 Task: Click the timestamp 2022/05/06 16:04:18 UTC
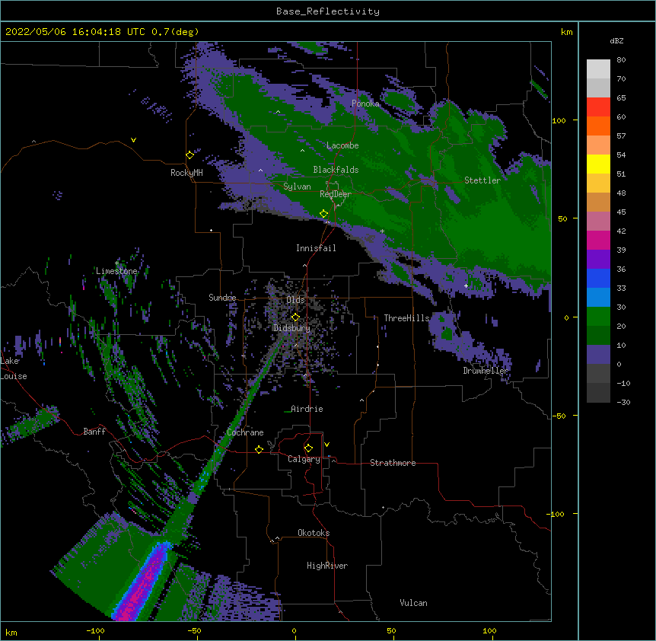pos(75,32)
